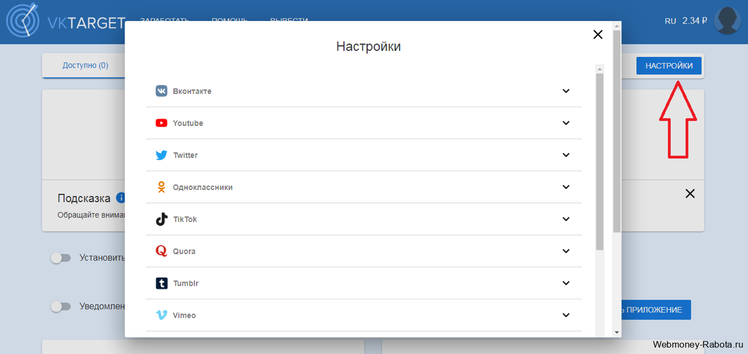Image resolution: width=748 pixels, height=354 pixels.
Task: Click the Tumblr t icon
Action: (162, 283)
